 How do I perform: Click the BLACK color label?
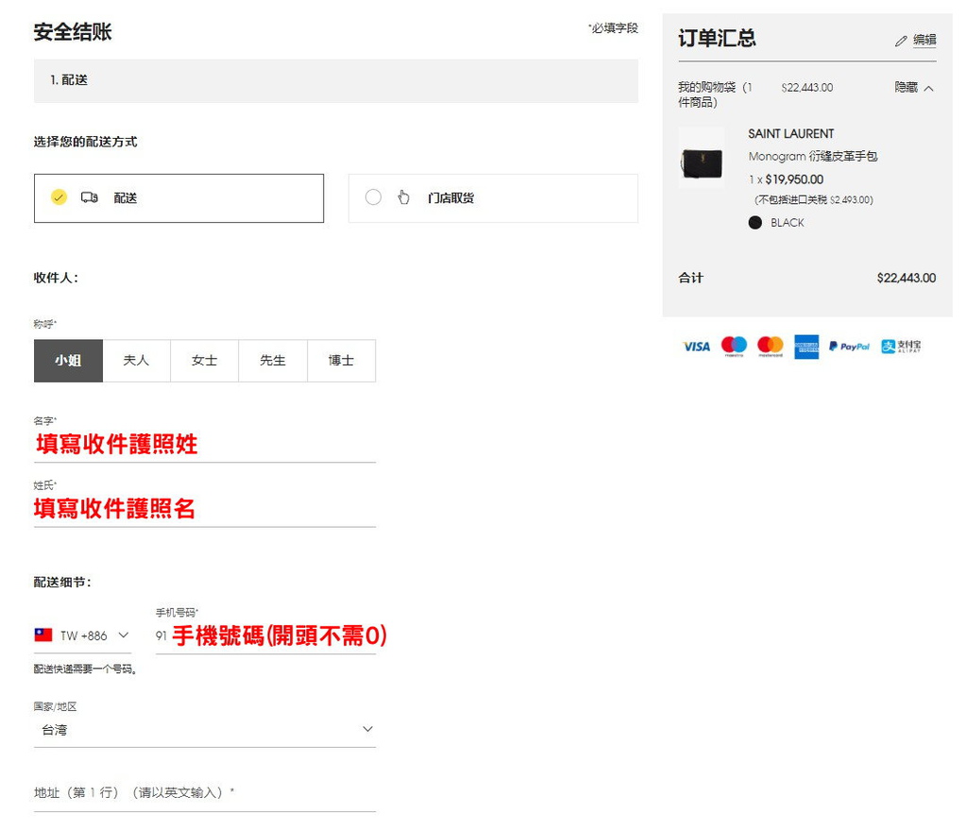click(x=787, y=223)
